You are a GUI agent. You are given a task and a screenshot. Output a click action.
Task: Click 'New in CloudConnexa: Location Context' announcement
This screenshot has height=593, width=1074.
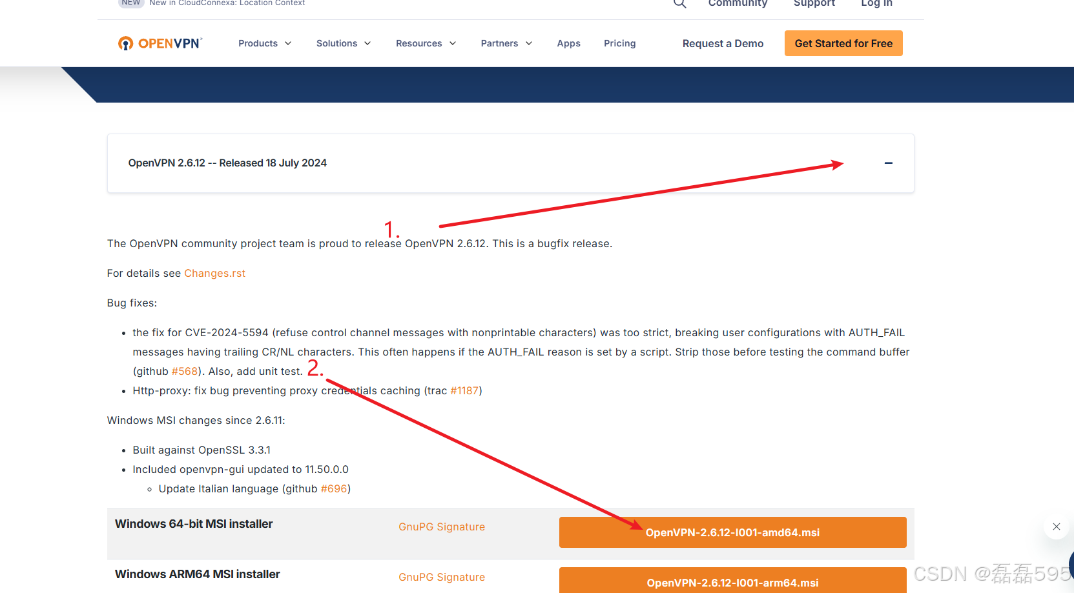tap(227, 3)
